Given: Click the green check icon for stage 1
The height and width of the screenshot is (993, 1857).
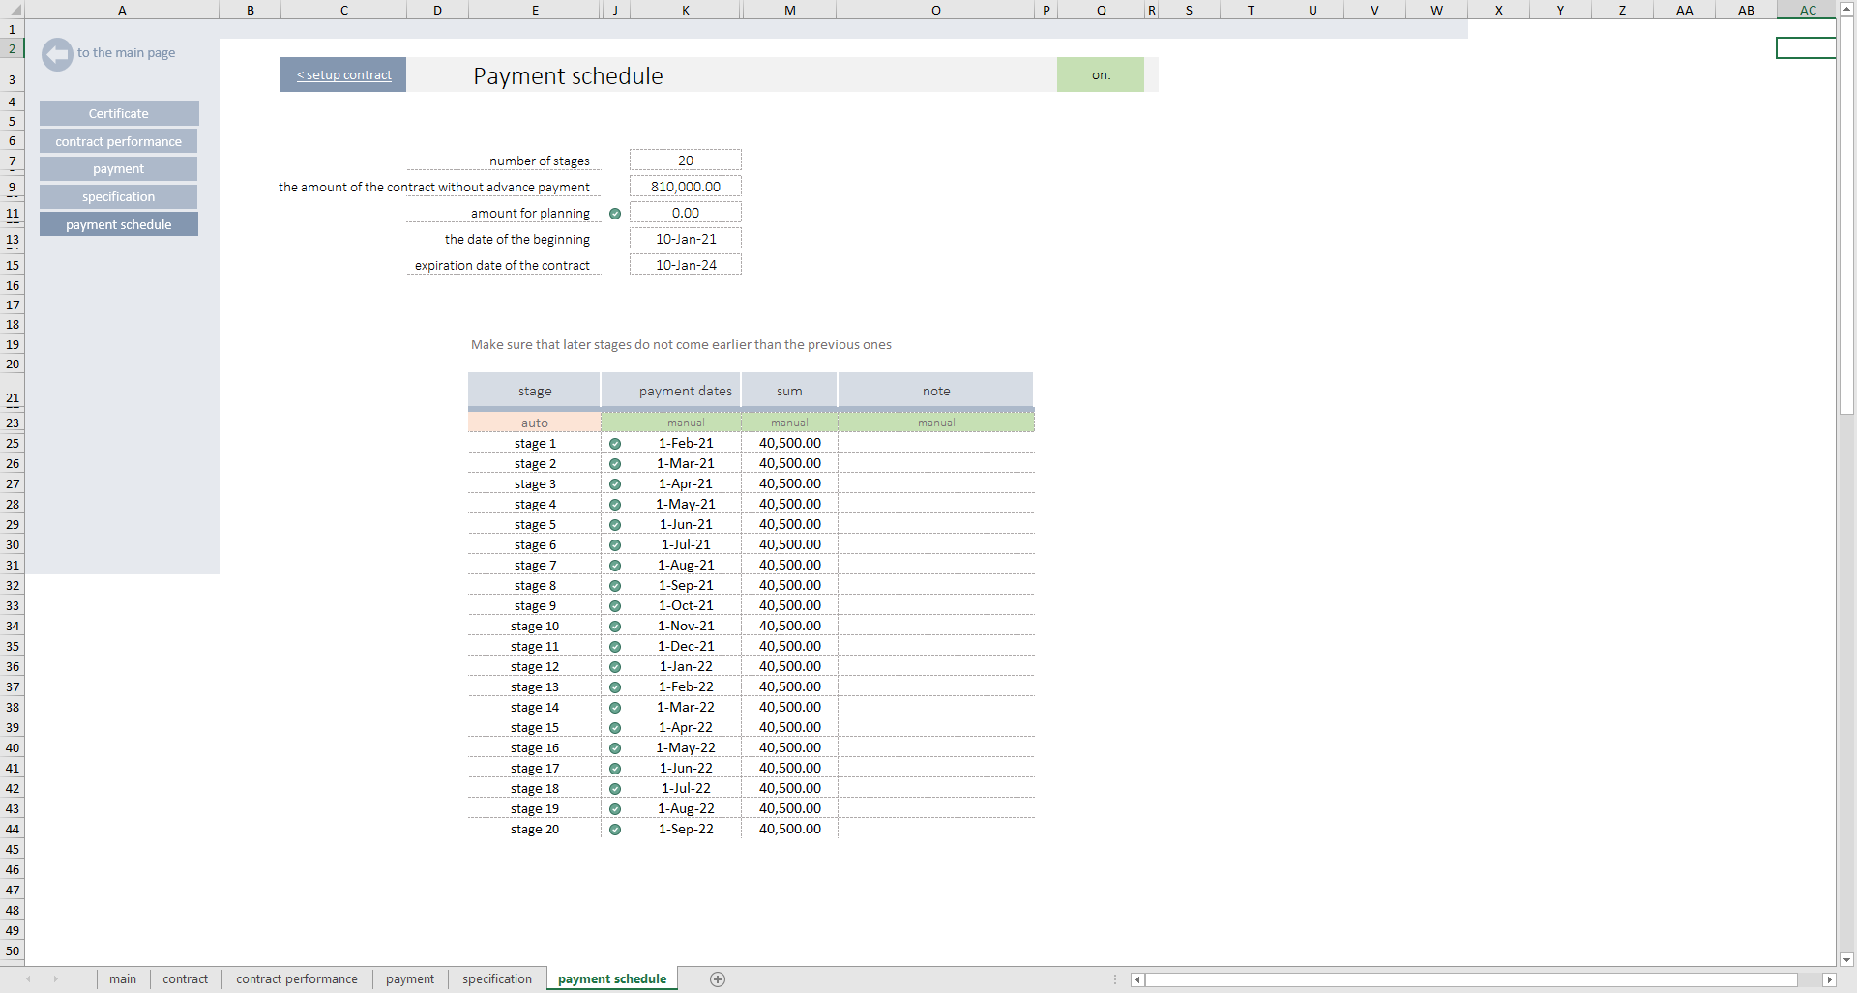Looking at the screenshot, I should 615,444.
